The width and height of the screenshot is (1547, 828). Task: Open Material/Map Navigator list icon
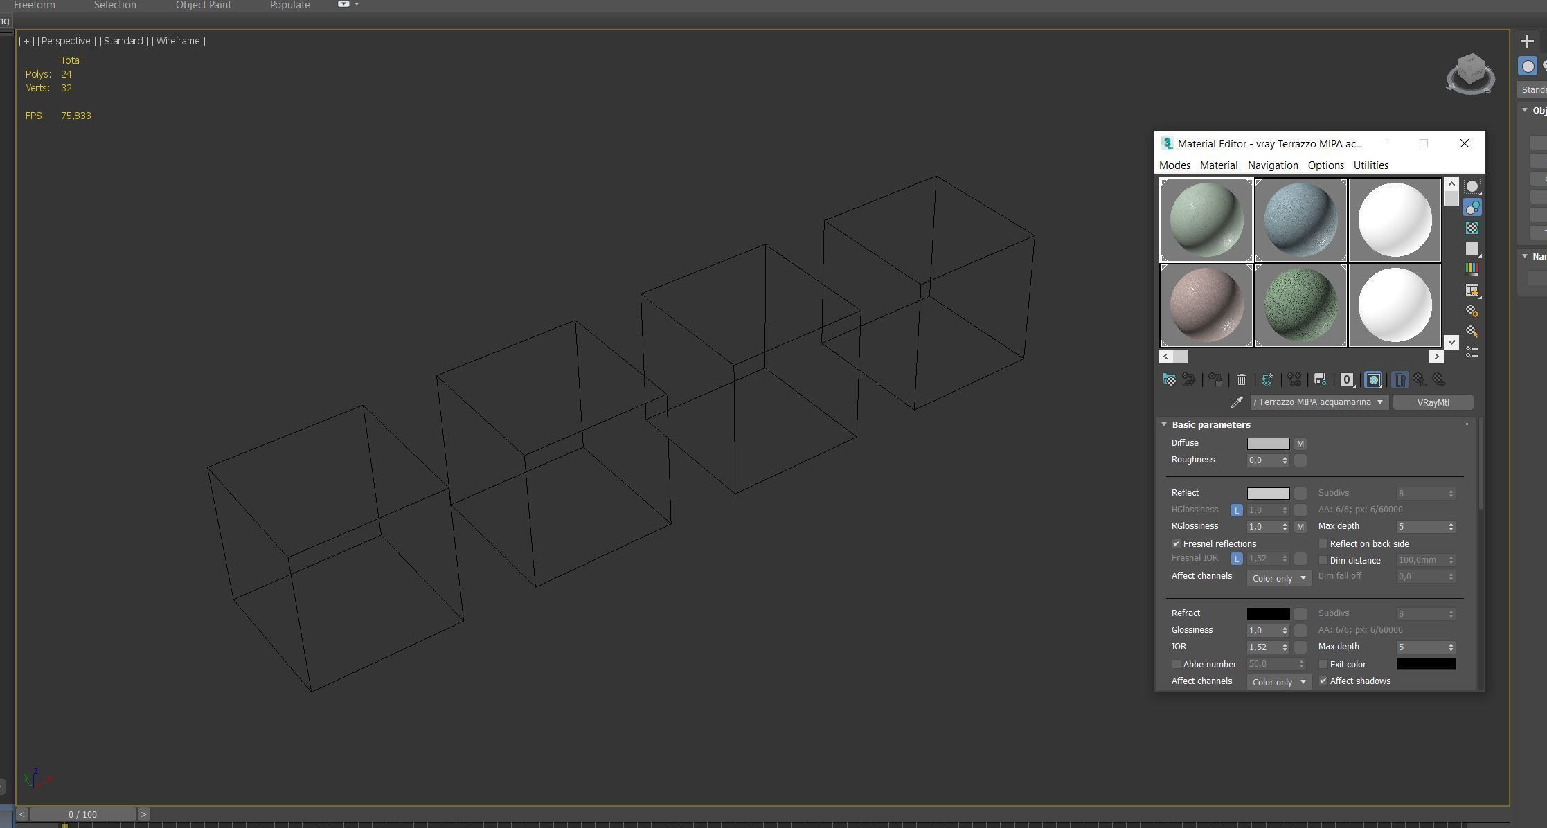pyautogui.click(x=1472, y=352)
